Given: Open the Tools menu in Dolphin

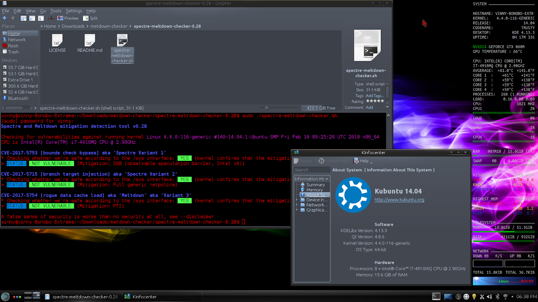Looking at the screenshot, I should [x=56, y=11].
